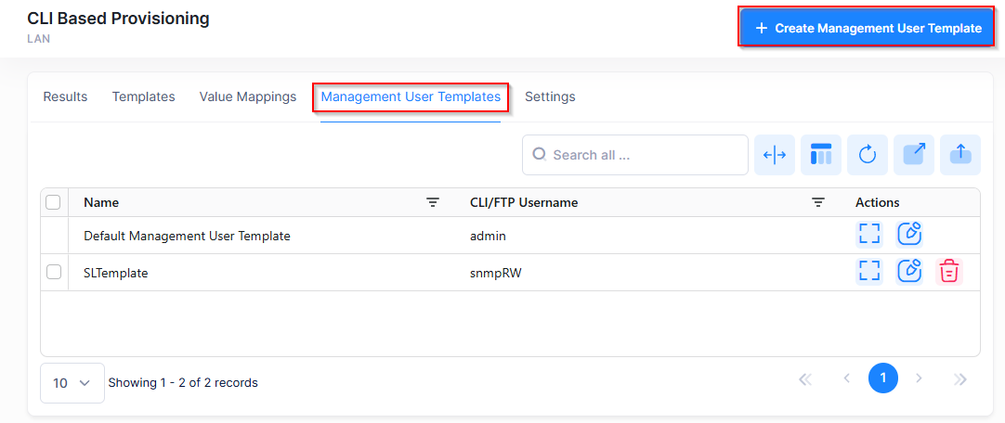Check the SLTemplate row checkbox
1005x423 pixels.
(x=54, y=272)
